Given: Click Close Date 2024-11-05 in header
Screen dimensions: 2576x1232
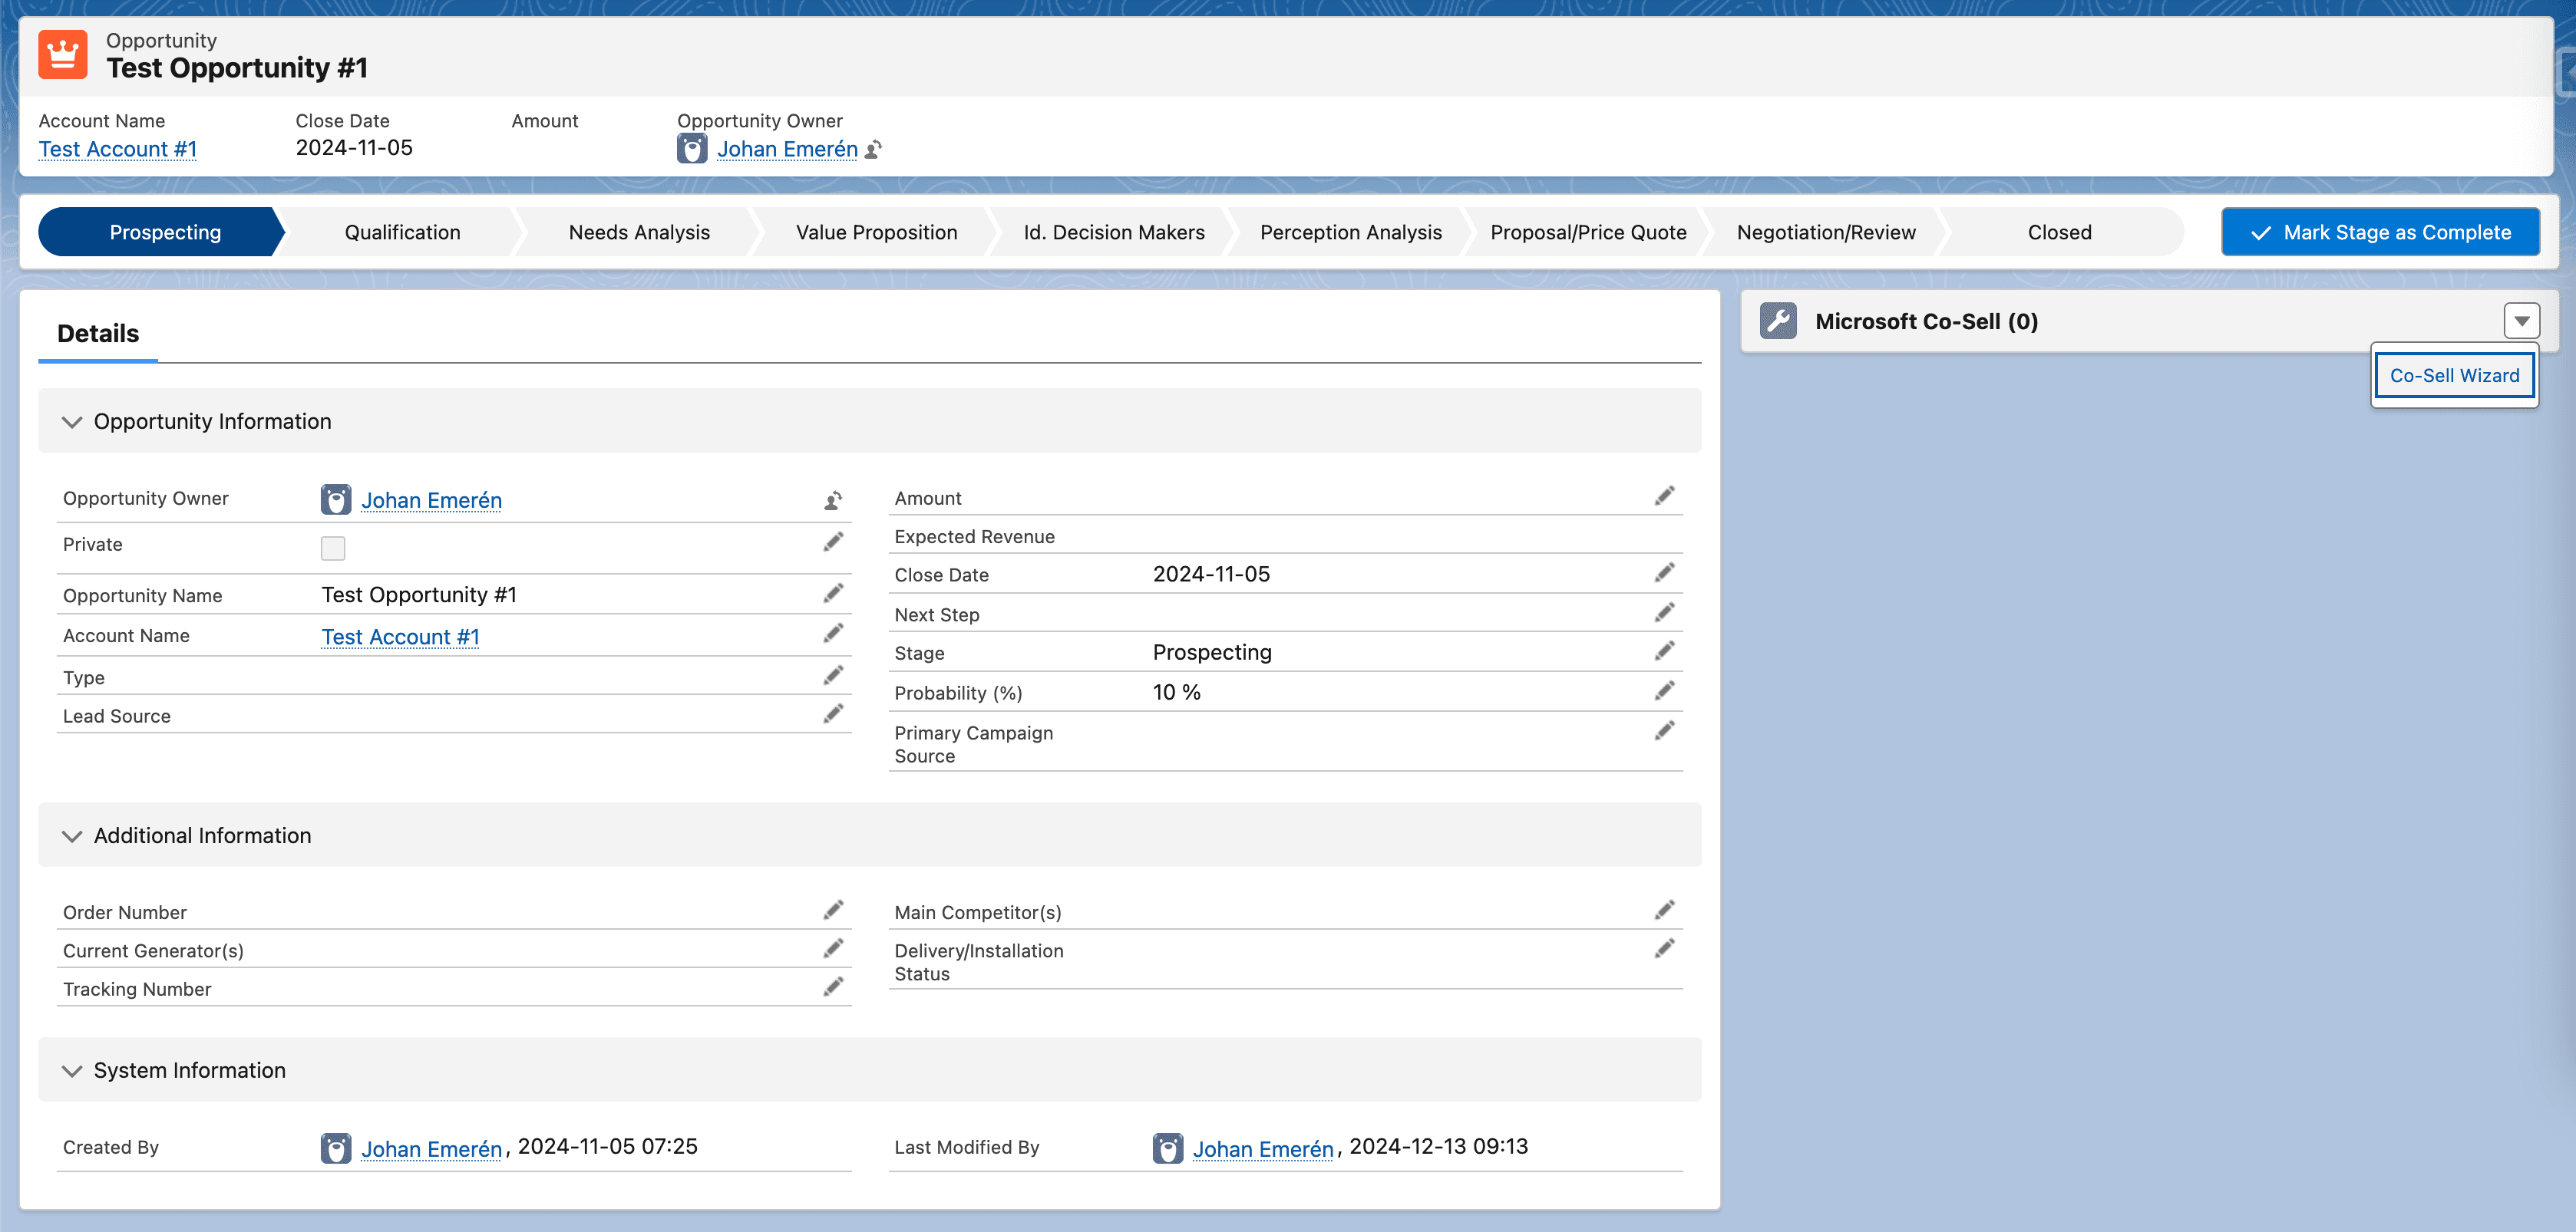Looking at the screenshot, I should coord(354,147).
